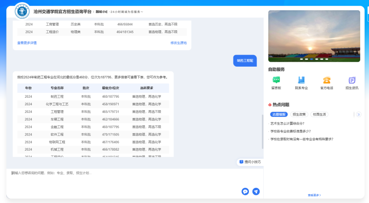Open the 院系专业 departments icon
Image resolution: width=369 pixels, height=203 pixels.
click(301, 80)
